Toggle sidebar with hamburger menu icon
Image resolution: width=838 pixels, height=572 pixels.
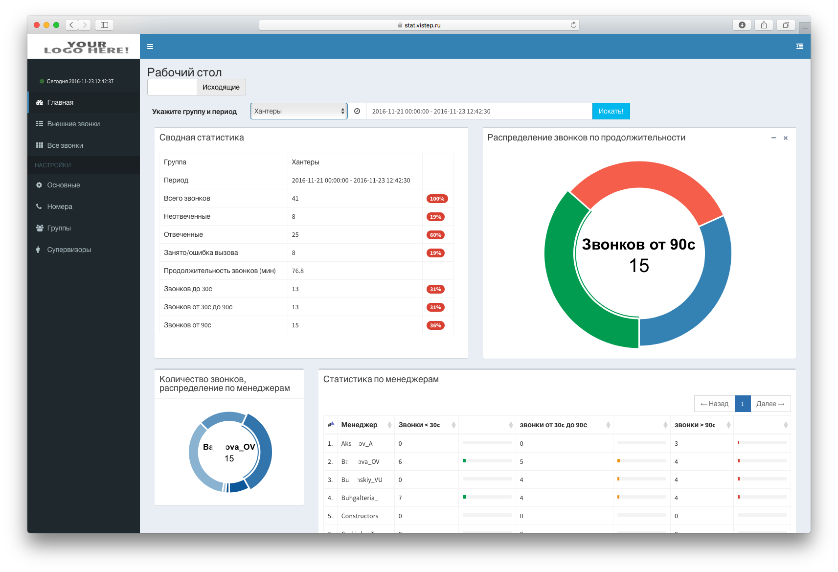150,46
